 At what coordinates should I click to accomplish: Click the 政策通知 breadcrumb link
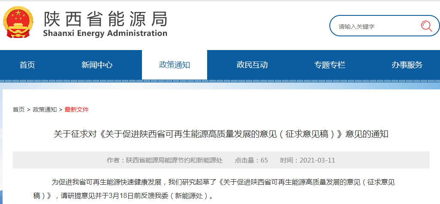tap(45, 109)
